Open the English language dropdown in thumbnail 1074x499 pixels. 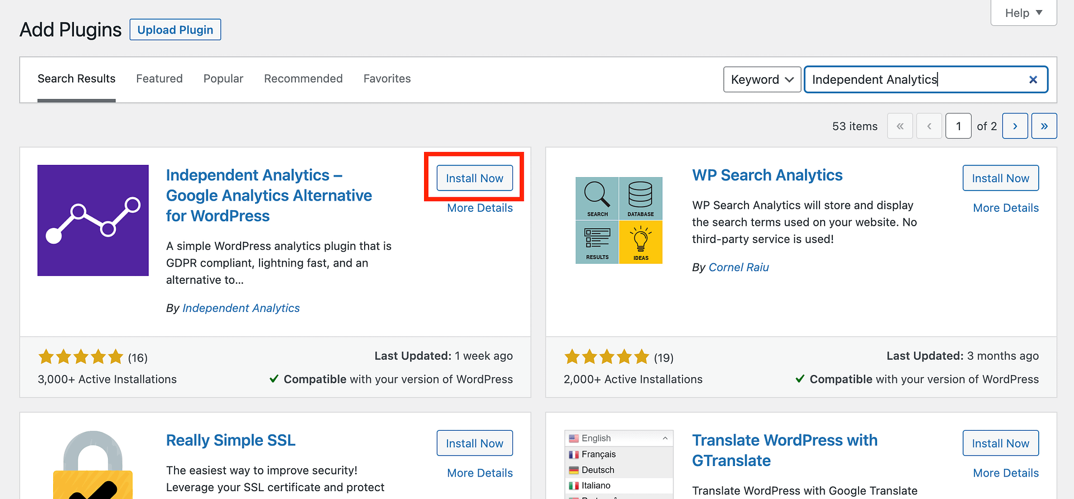click(619, 438)
